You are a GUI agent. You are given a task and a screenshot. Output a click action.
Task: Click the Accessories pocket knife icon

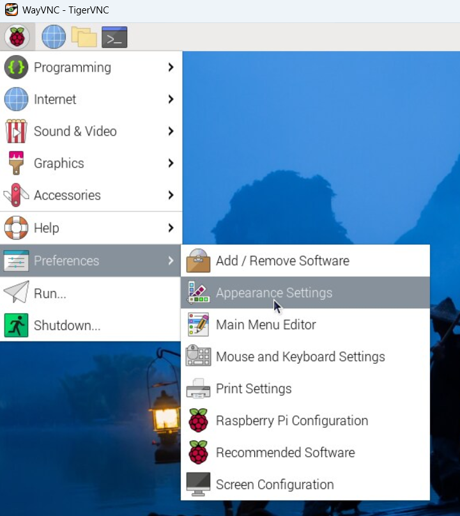pos(16,195)
